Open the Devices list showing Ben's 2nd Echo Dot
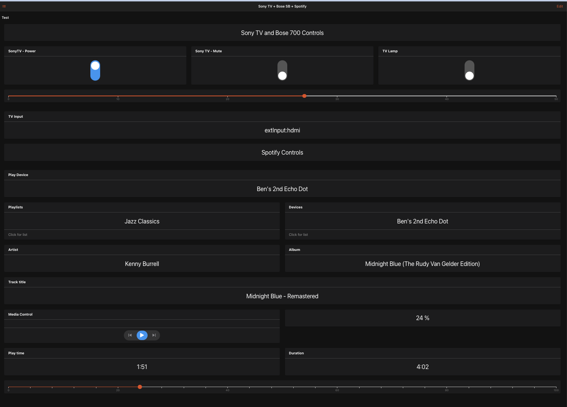 (422, 221)
